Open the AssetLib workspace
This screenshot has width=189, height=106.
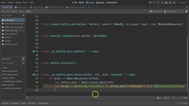pyautogui.click(x=112, y=3)
